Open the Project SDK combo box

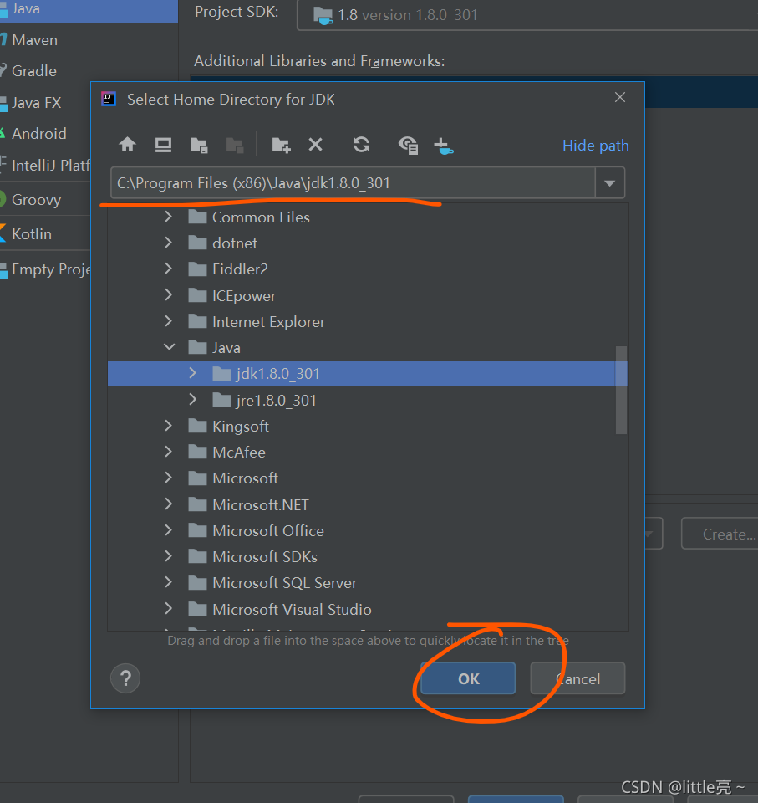[527, 15]
